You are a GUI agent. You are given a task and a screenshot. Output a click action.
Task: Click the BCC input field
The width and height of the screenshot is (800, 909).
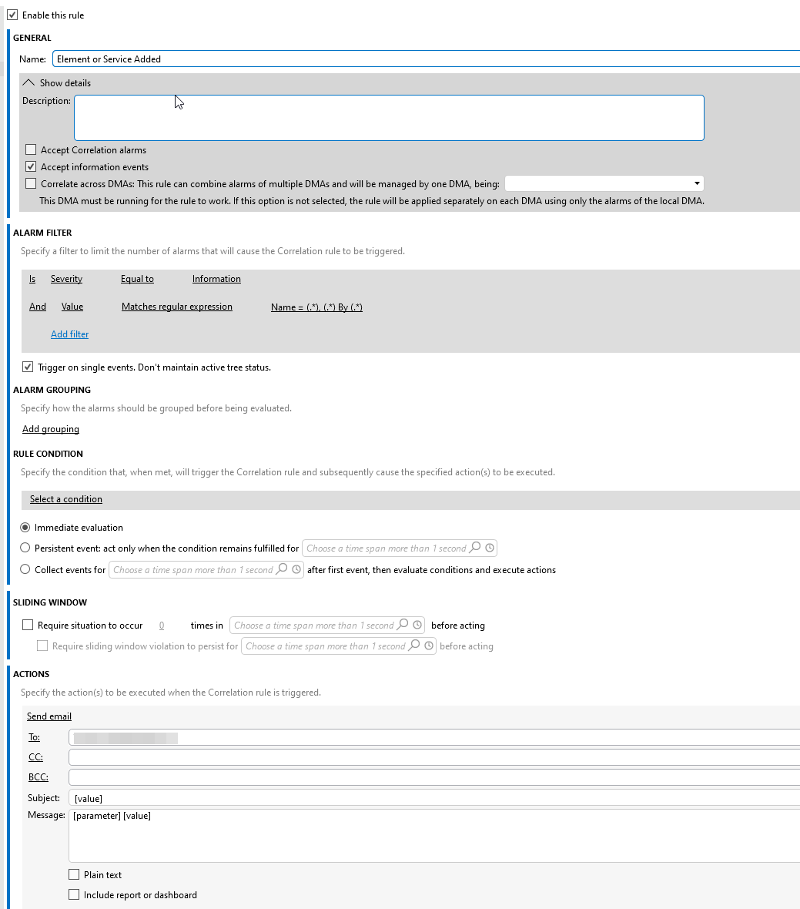[434, 777]
